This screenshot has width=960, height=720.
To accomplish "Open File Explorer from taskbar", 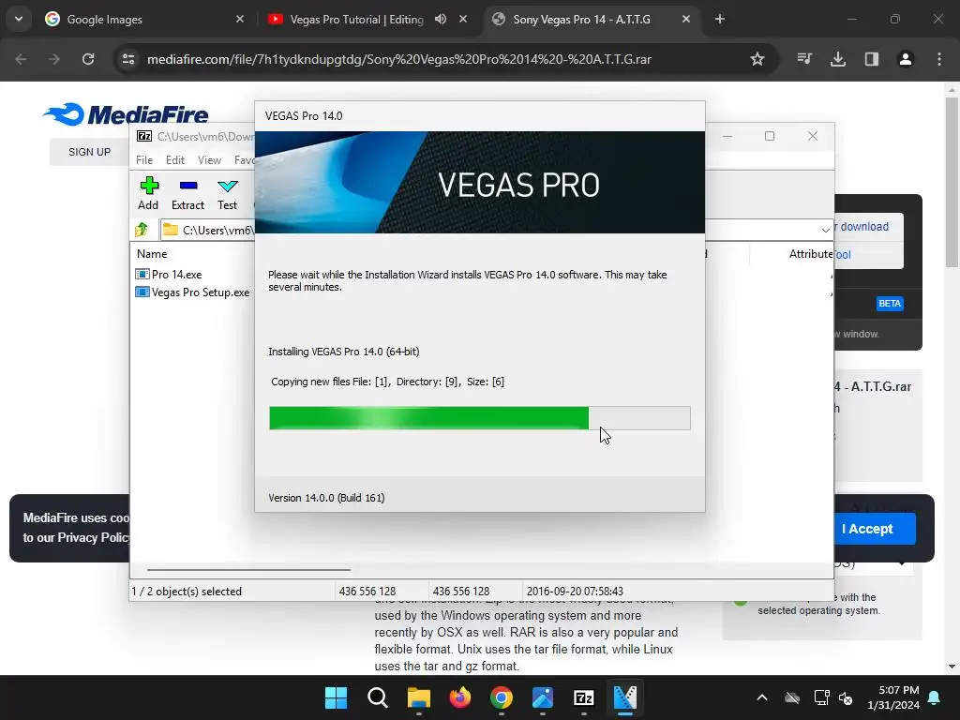I will coord(419,697).
